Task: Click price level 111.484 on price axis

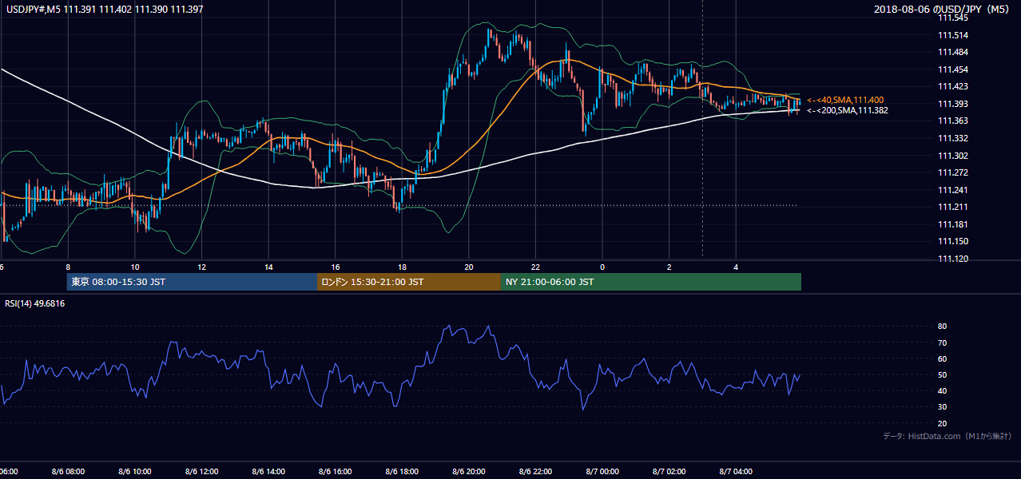Action: [953, 52]
